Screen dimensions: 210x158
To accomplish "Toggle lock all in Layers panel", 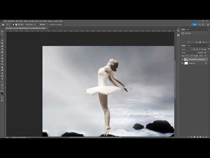I will point(197,56).
